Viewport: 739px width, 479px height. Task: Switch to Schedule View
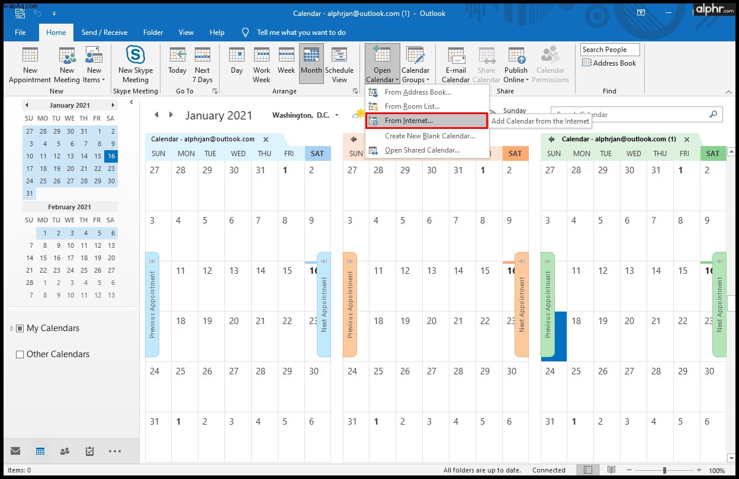click(339, 65)
